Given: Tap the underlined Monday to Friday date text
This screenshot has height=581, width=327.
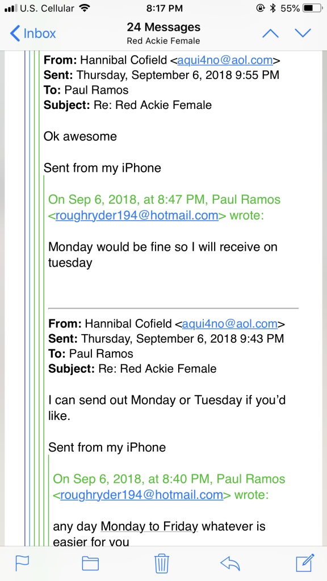Looking at the screenshot, I should (x=149, y=526).
